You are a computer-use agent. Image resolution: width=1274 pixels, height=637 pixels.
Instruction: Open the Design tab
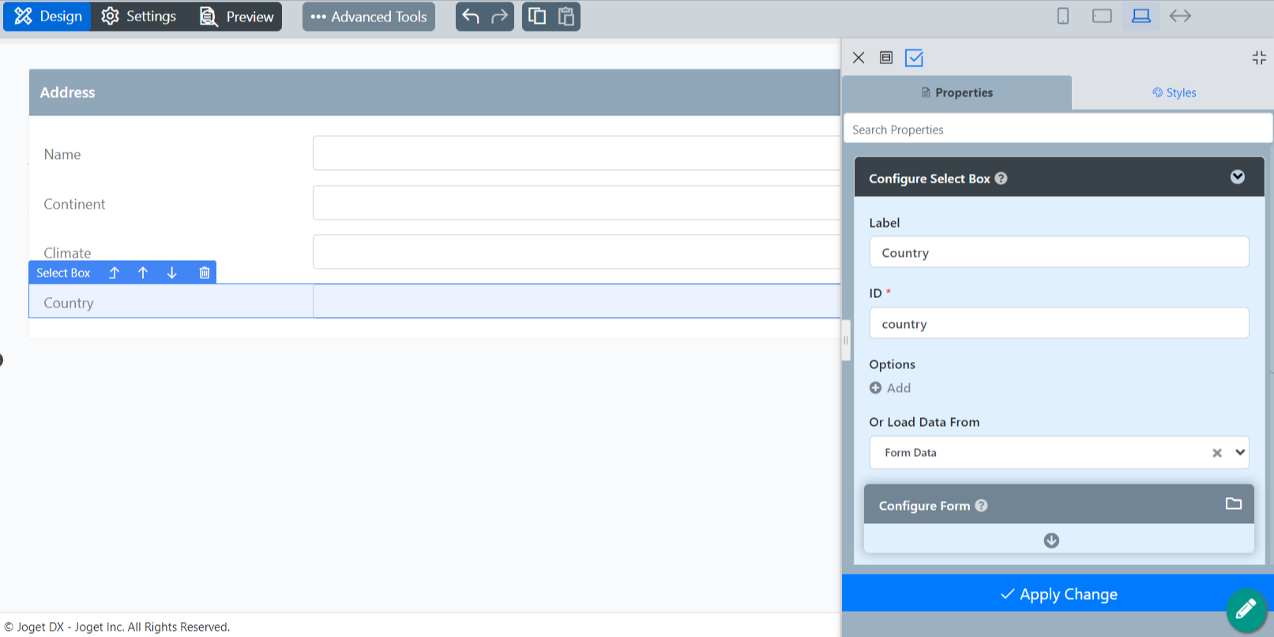pos(47,17)
